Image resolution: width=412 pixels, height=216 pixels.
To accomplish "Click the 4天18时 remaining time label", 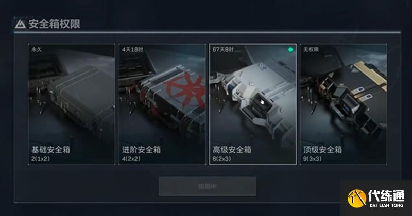I will point(132,49).
